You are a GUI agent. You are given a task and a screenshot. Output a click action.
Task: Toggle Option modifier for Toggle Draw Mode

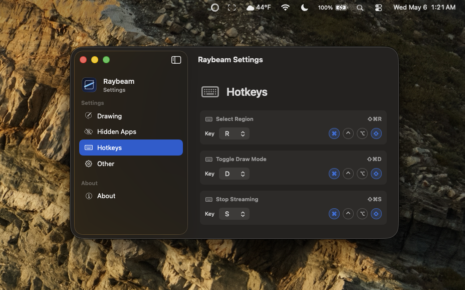pos(362,174)
